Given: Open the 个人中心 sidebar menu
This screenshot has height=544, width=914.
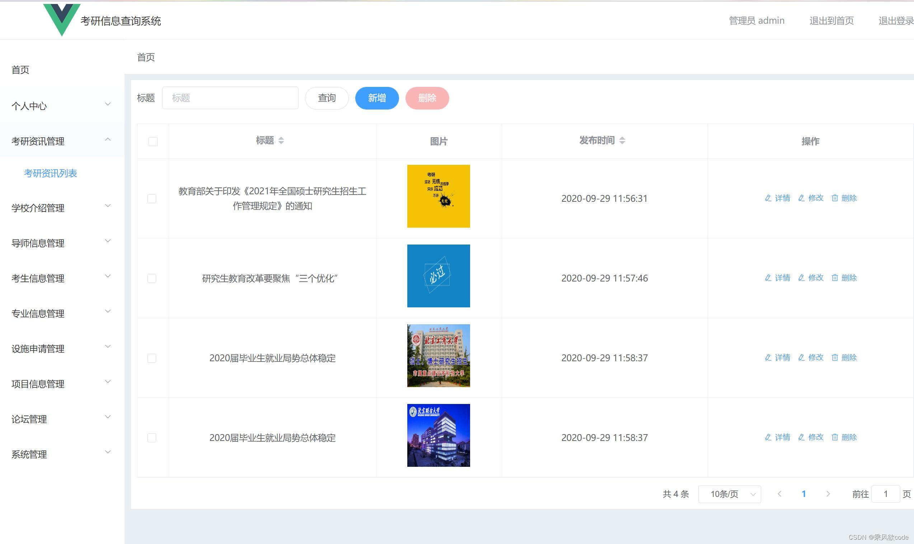Looking at the screenshot, I should coord(29,106).
